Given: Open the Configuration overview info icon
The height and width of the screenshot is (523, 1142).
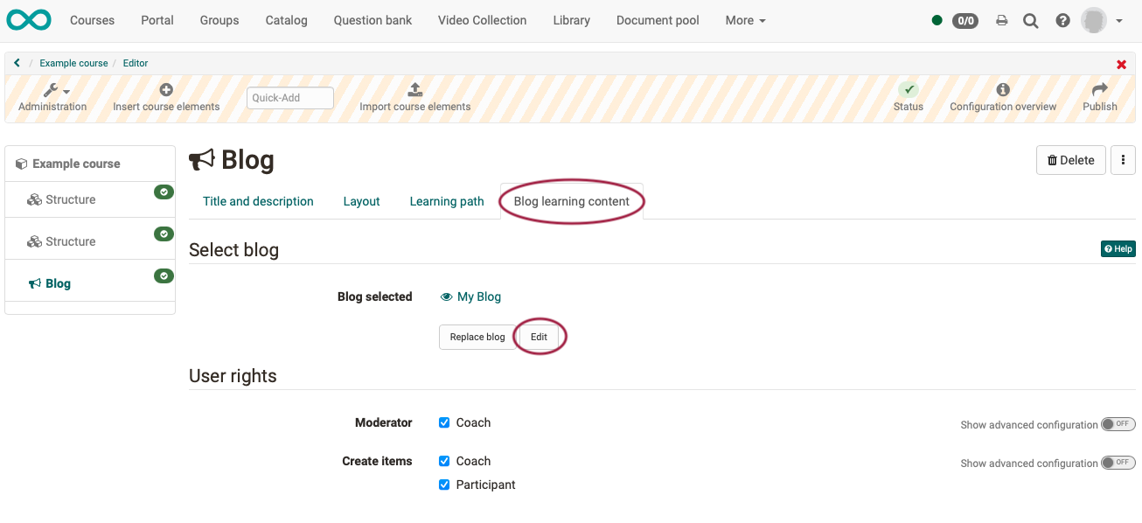Looking at the screenshot, I should [1003, 89].
